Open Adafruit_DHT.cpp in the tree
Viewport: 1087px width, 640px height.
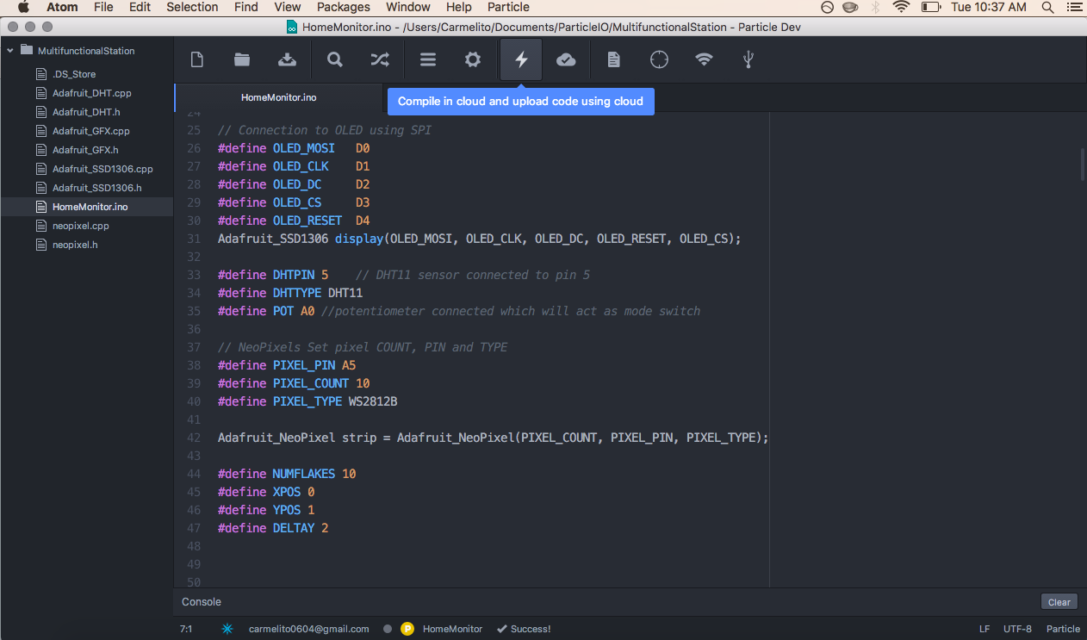pyautogui.click(x=91, y=93)
